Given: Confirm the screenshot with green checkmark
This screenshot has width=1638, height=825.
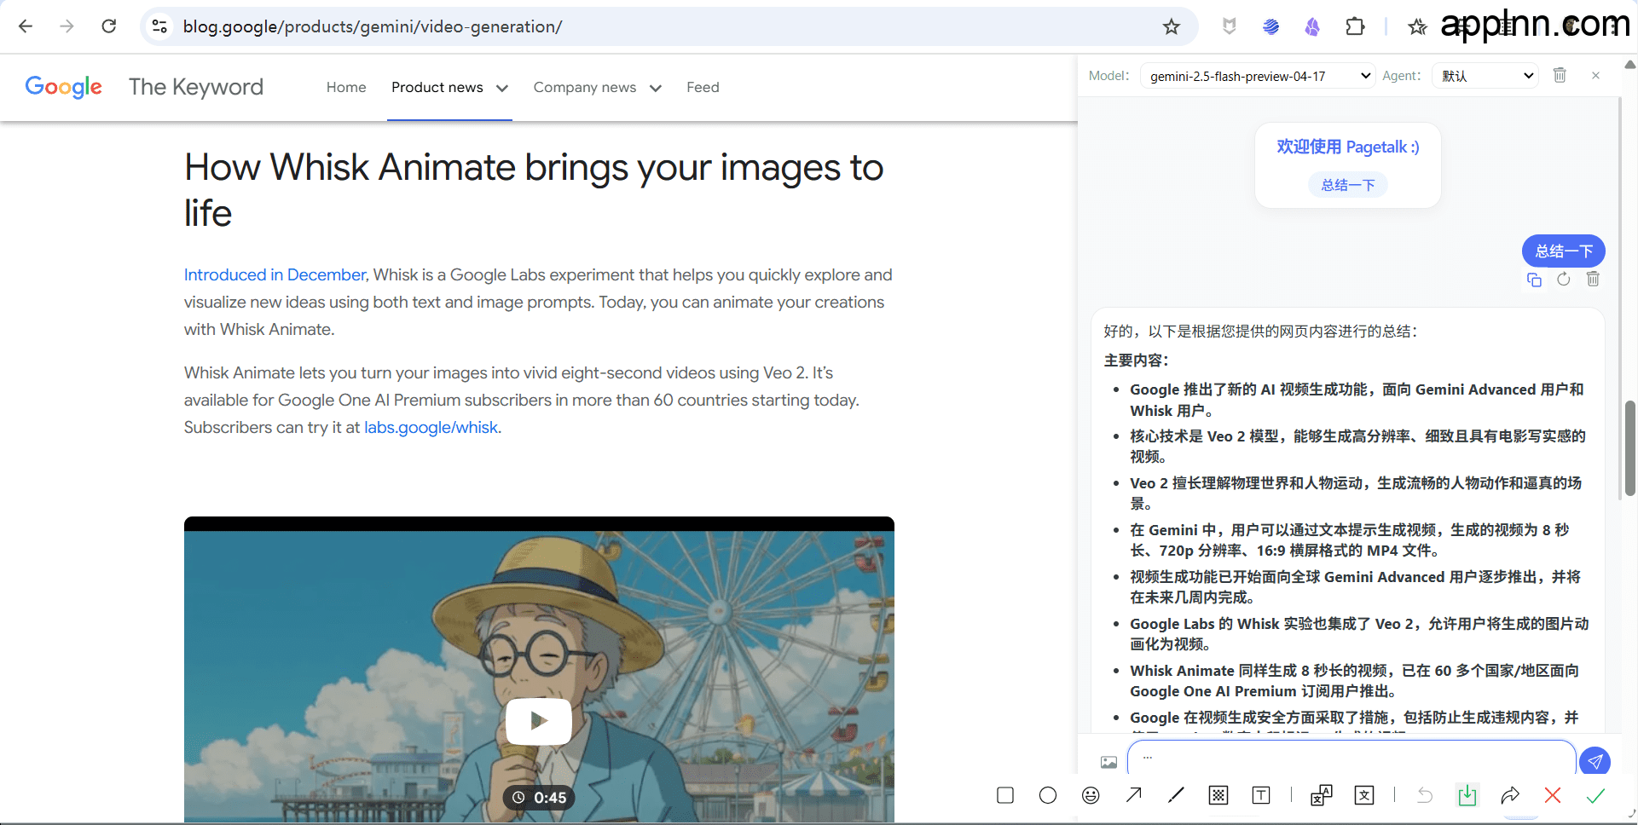Looking at the screenshot, I should coord(1595,795).
